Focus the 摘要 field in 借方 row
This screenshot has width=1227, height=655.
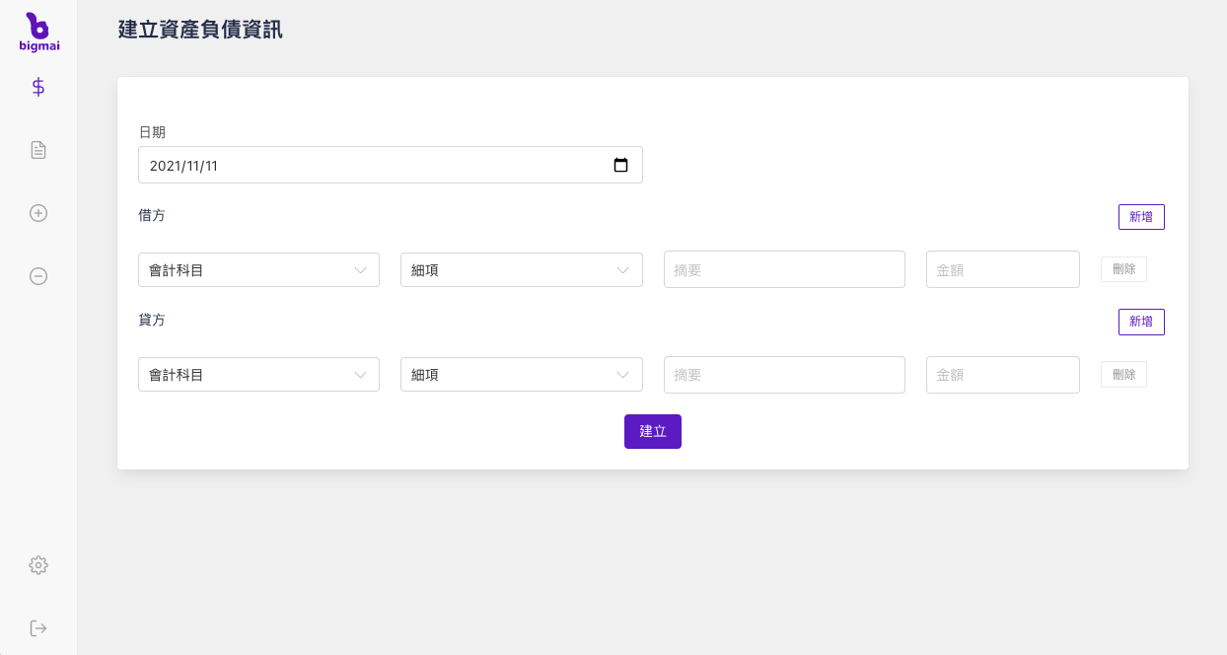(x=784, y=269)
